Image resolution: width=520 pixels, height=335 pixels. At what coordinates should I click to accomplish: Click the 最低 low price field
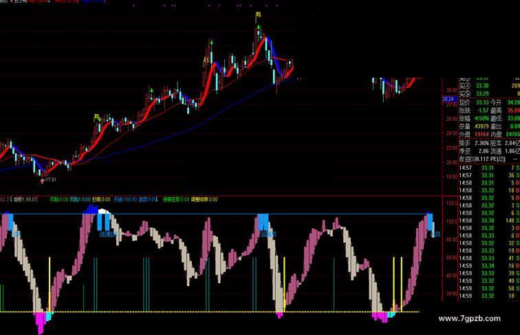pos(505,118)
